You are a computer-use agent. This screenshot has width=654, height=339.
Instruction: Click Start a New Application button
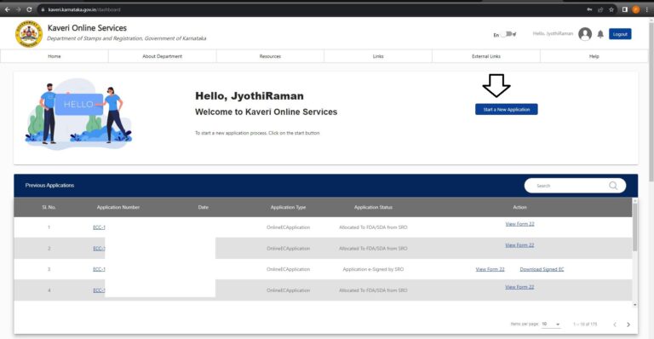click(x=507, y=109)
